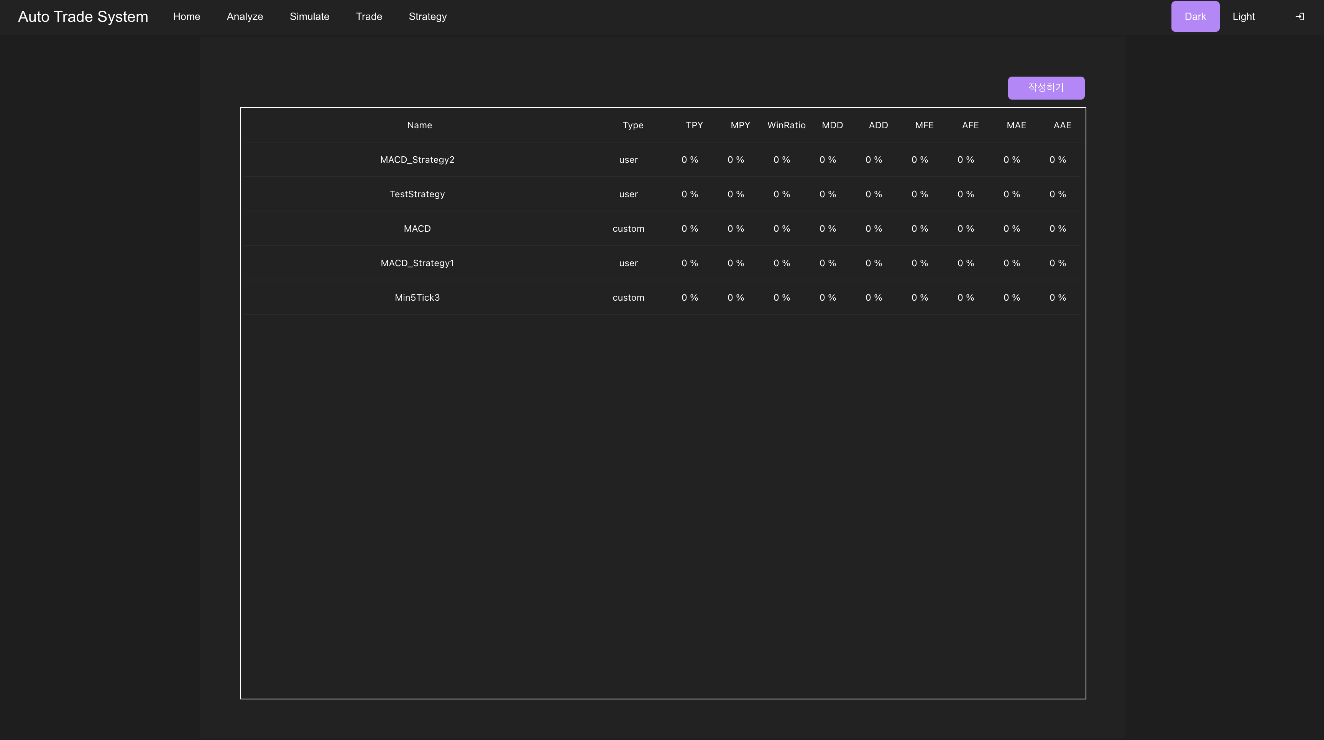
Task: Open the Simulate page
Action: tap(309, 17)
